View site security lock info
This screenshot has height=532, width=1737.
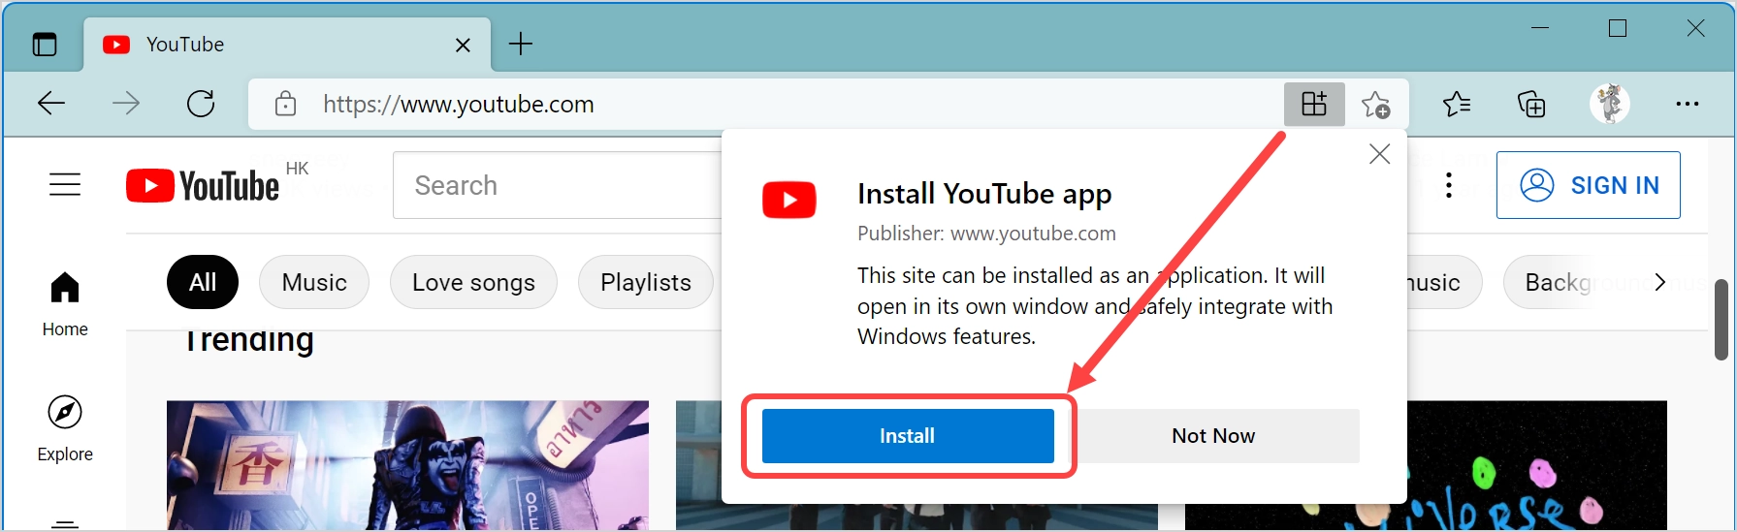click(x=285, y=104)
